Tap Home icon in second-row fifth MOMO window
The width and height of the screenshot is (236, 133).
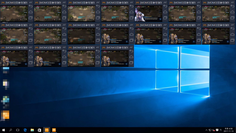pyautogui.click(x=165, y=34)
